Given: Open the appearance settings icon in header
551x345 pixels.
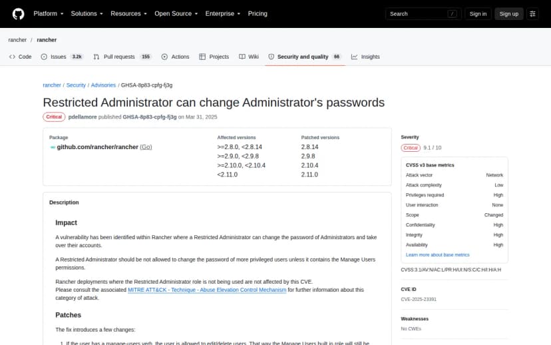Looking at the screenshot, I should 533,14.
